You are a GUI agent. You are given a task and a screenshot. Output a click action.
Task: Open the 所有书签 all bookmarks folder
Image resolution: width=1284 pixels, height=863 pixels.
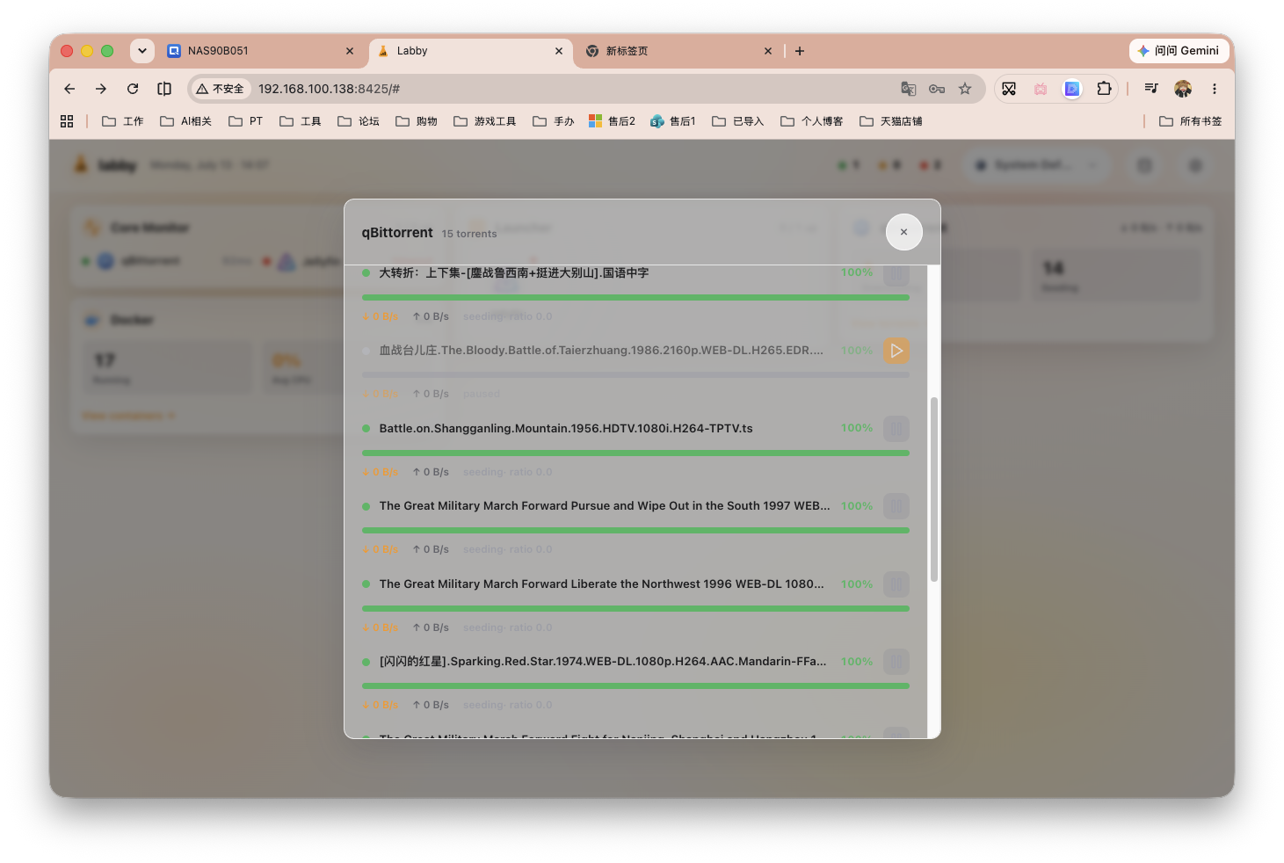pyautogui.click(x=1191, y=121)
